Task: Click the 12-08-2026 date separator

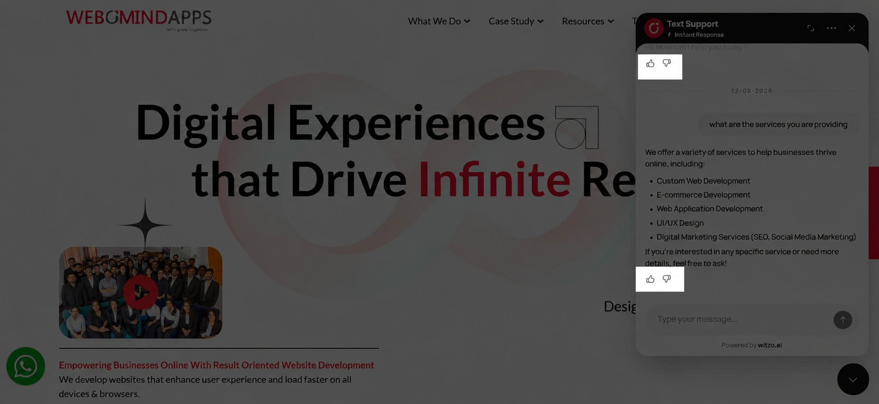Action: tap(752, 91)
